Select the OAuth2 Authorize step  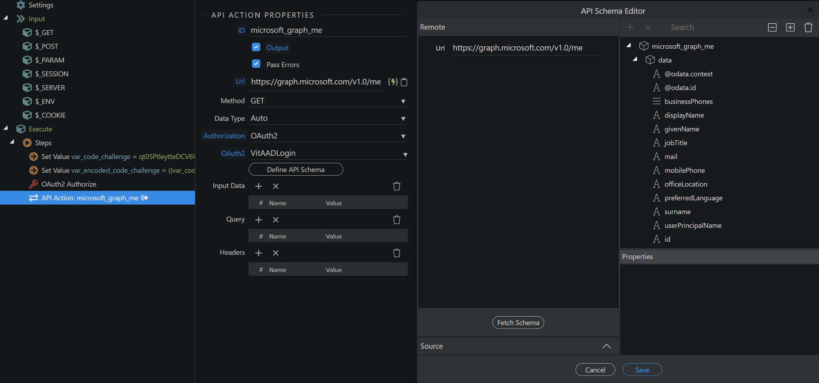click(69, 184)
